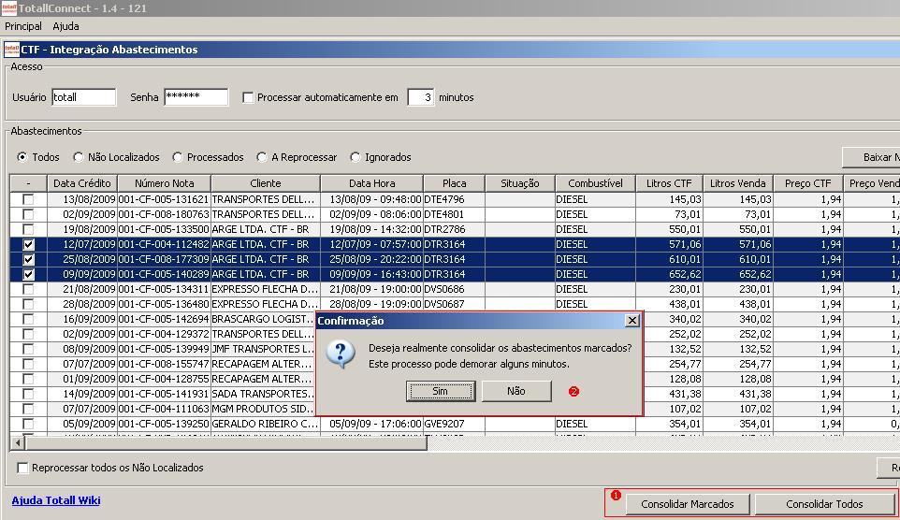
Task: Select cell with placa GVE9207
Action: [x=454, y=424]
